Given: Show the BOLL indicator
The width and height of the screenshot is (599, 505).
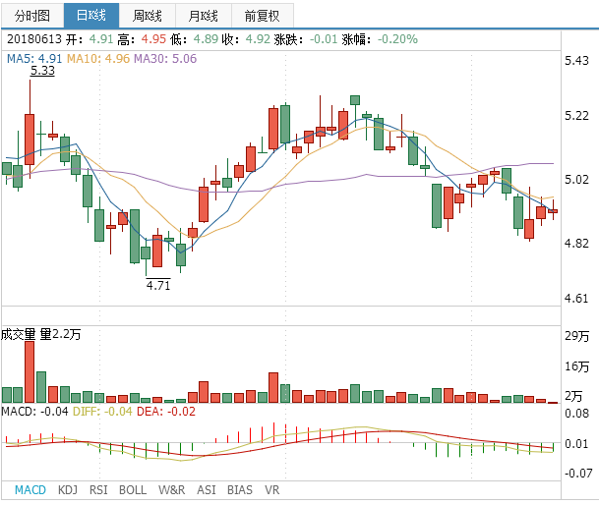Looking at the screenshot, I should point(133,489).
